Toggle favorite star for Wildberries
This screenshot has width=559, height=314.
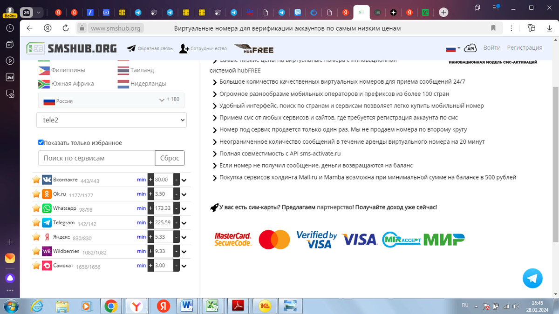(36, 252)
